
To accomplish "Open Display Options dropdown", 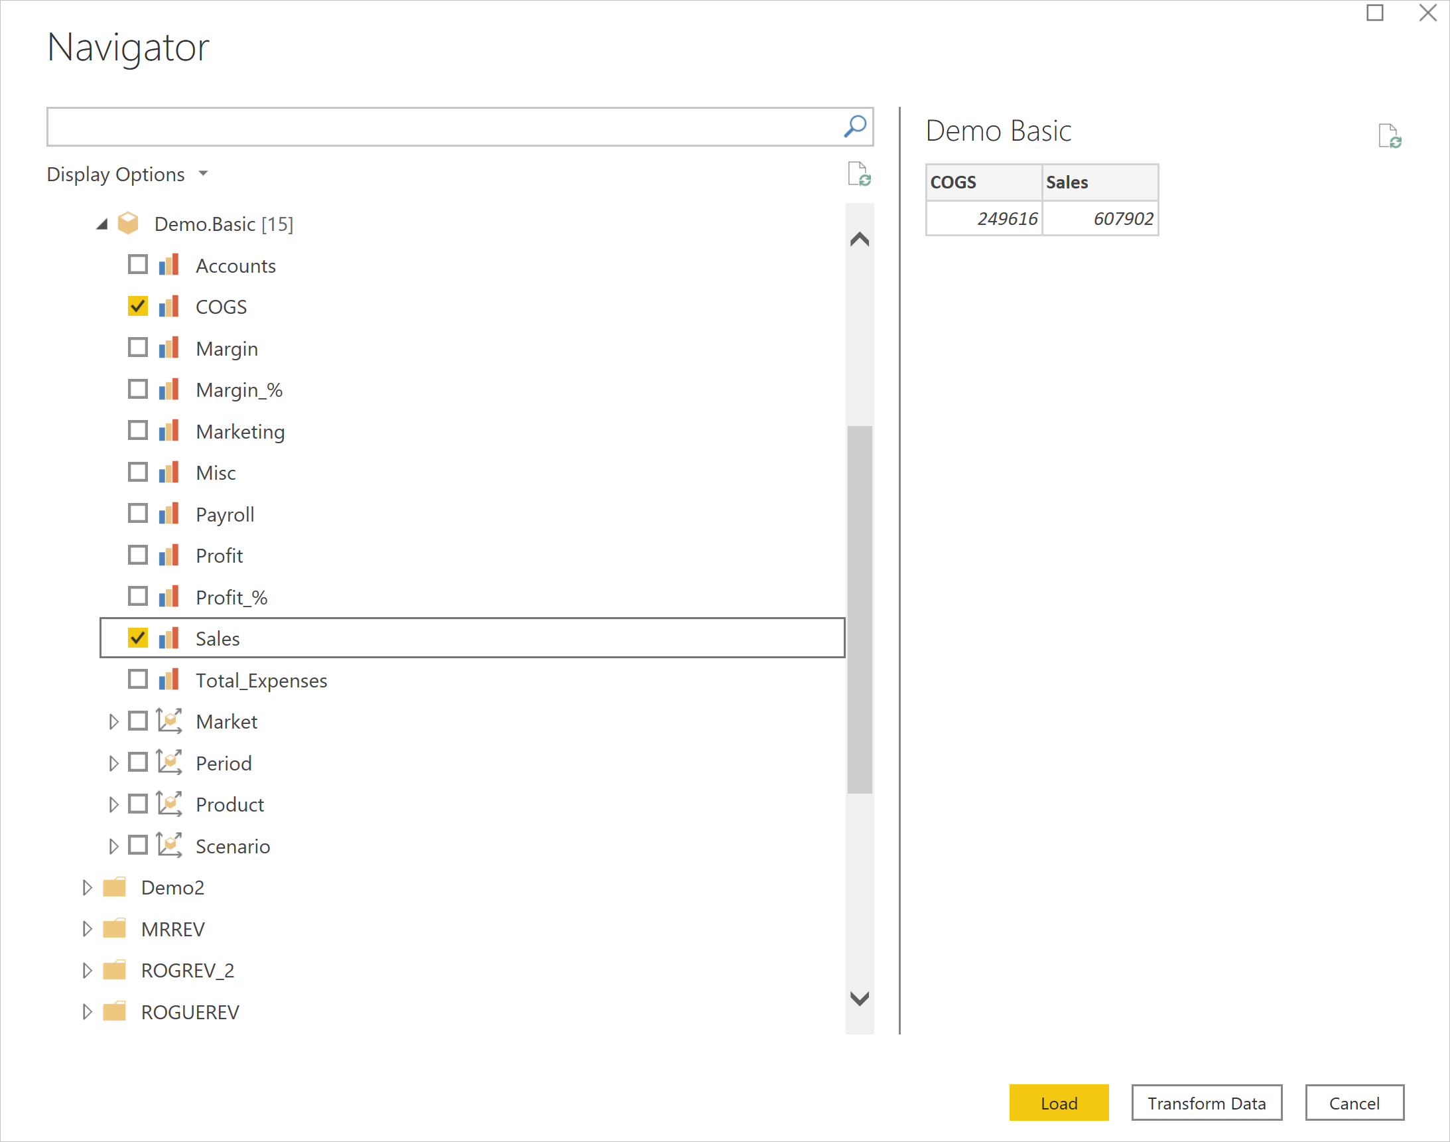I will (125, 175).
